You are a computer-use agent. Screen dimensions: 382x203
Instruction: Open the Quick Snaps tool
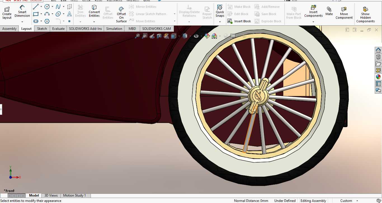tap(220, 11)
